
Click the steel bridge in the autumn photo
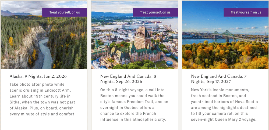tap(229, 34)
